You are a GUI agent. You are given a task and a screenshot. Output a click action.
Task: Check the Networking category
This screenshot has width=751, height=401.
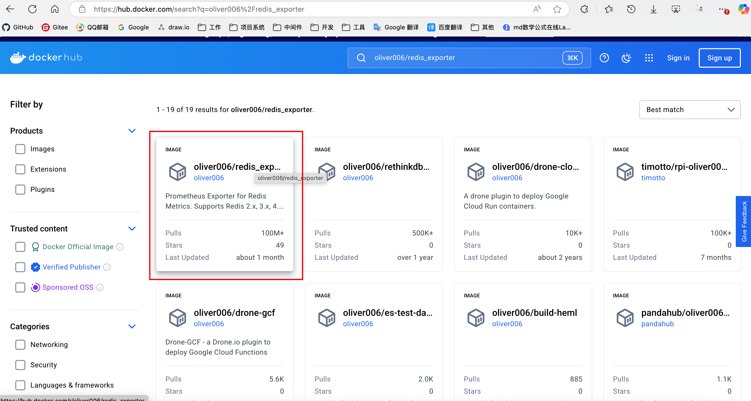tap(20, 345)
